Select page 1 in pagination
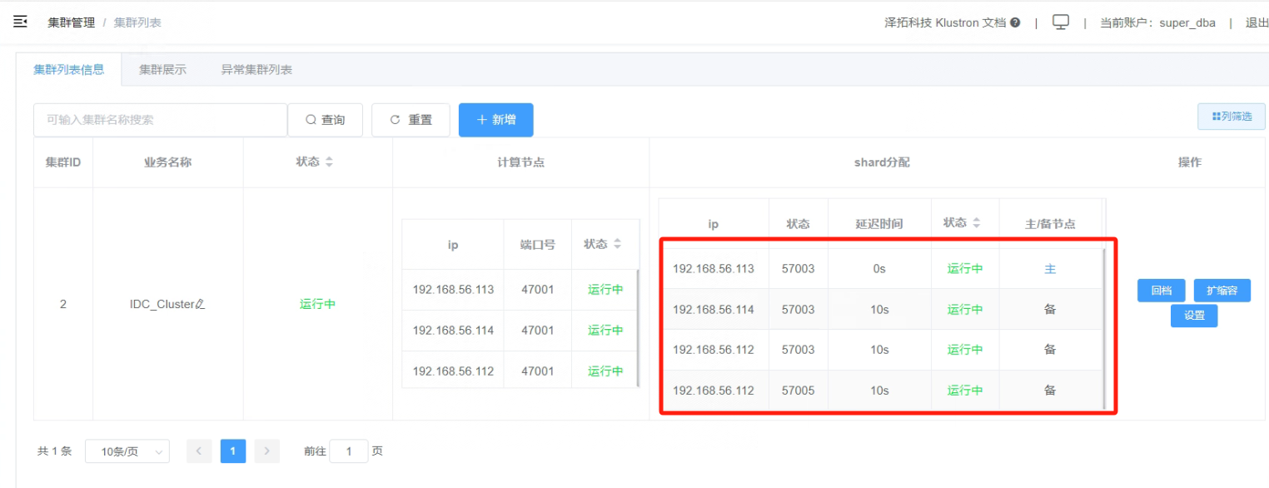This screenshot has height=488, width=1269. (233, 451)
